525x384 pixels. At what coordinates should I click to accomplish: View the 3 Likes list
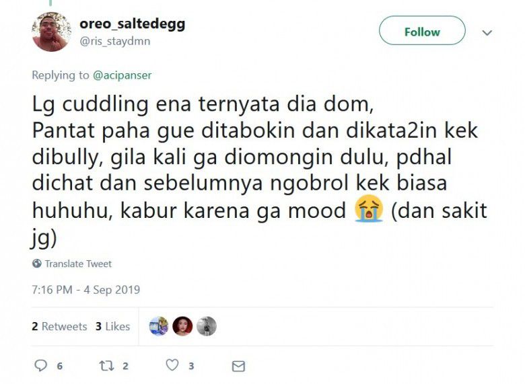point(112,326)
